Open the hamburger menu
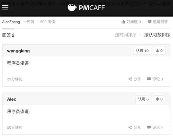Screen dimensions: 173x137 pos(5,7)
